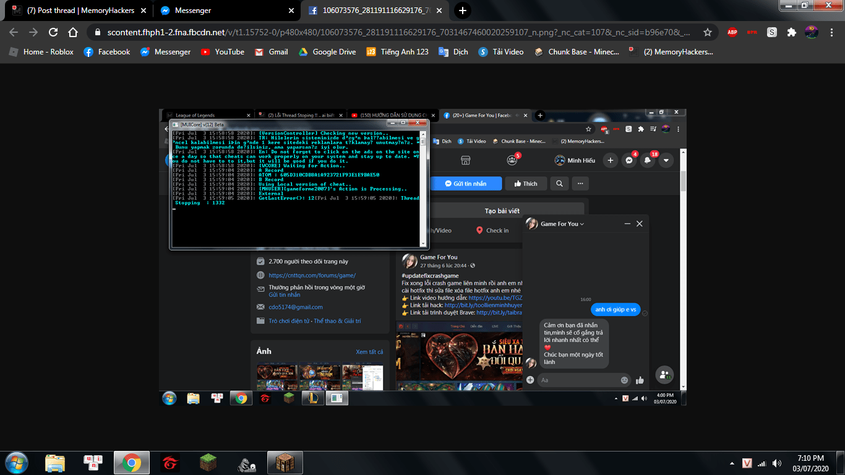
Task: Open the (2) MemoryHackers... bookmark
Action: [671, 52]
